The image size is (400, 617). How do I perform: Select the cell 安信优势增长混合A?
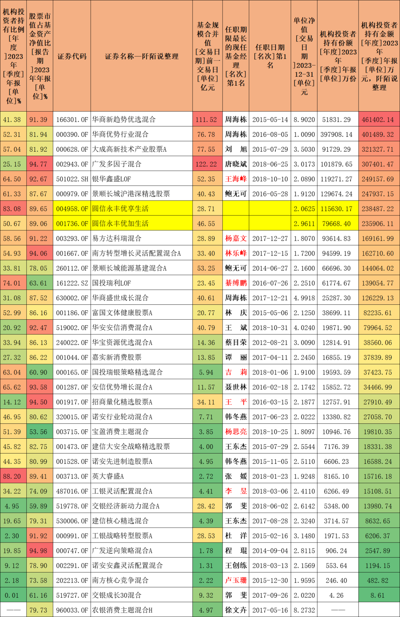pyautogui.click(x=141, y=387)
